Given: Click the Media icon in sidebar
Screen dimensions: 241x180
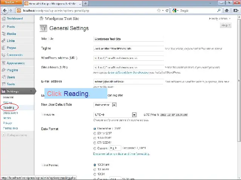Looking at the screenshot, I should (x=4, y=34).
